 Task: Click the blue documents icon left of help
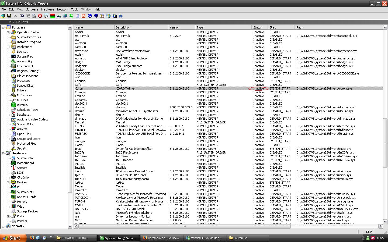pos(115,16)
